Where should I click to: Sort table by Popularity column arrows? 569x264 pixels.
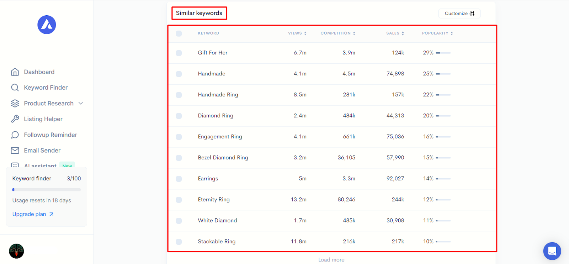coord(452,33)
